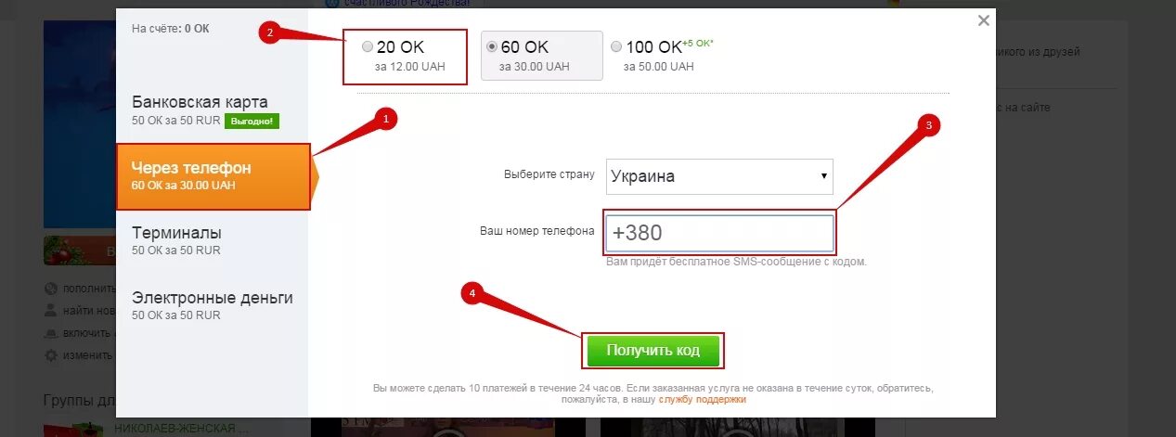Click the На счёте: 0 OK balance text

click(x=171, y=29)
